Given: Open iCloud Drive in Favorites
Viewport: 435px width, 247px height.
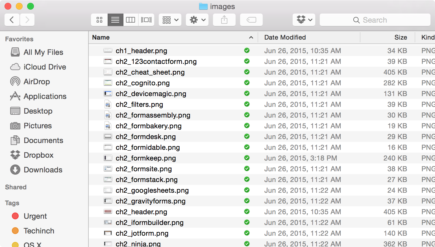Looking at the screenshot, I should (38, 67).
